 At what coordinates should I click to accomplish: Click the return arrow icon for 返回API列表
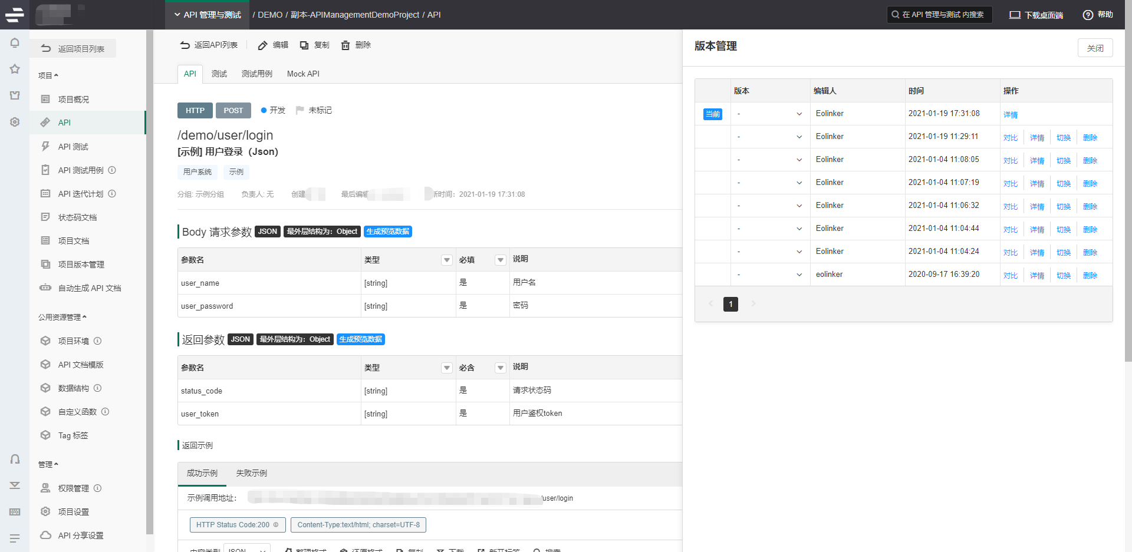[185, 45]
